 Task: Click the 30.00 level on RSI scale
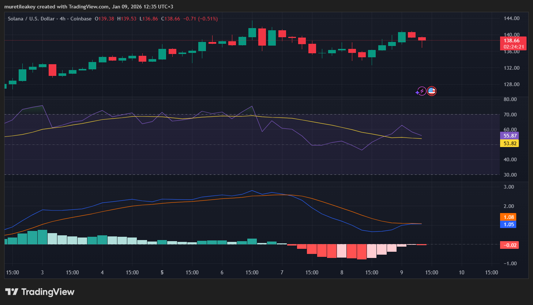click(x=510, y=175)
